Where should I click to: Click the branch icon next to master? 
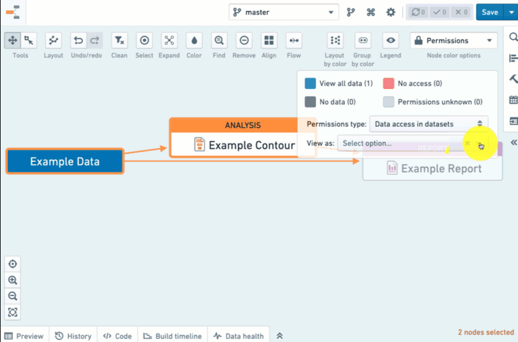[351, 12]
